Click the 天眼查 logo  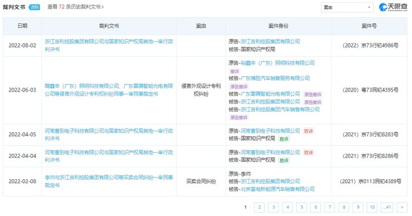tap(393, 7)
